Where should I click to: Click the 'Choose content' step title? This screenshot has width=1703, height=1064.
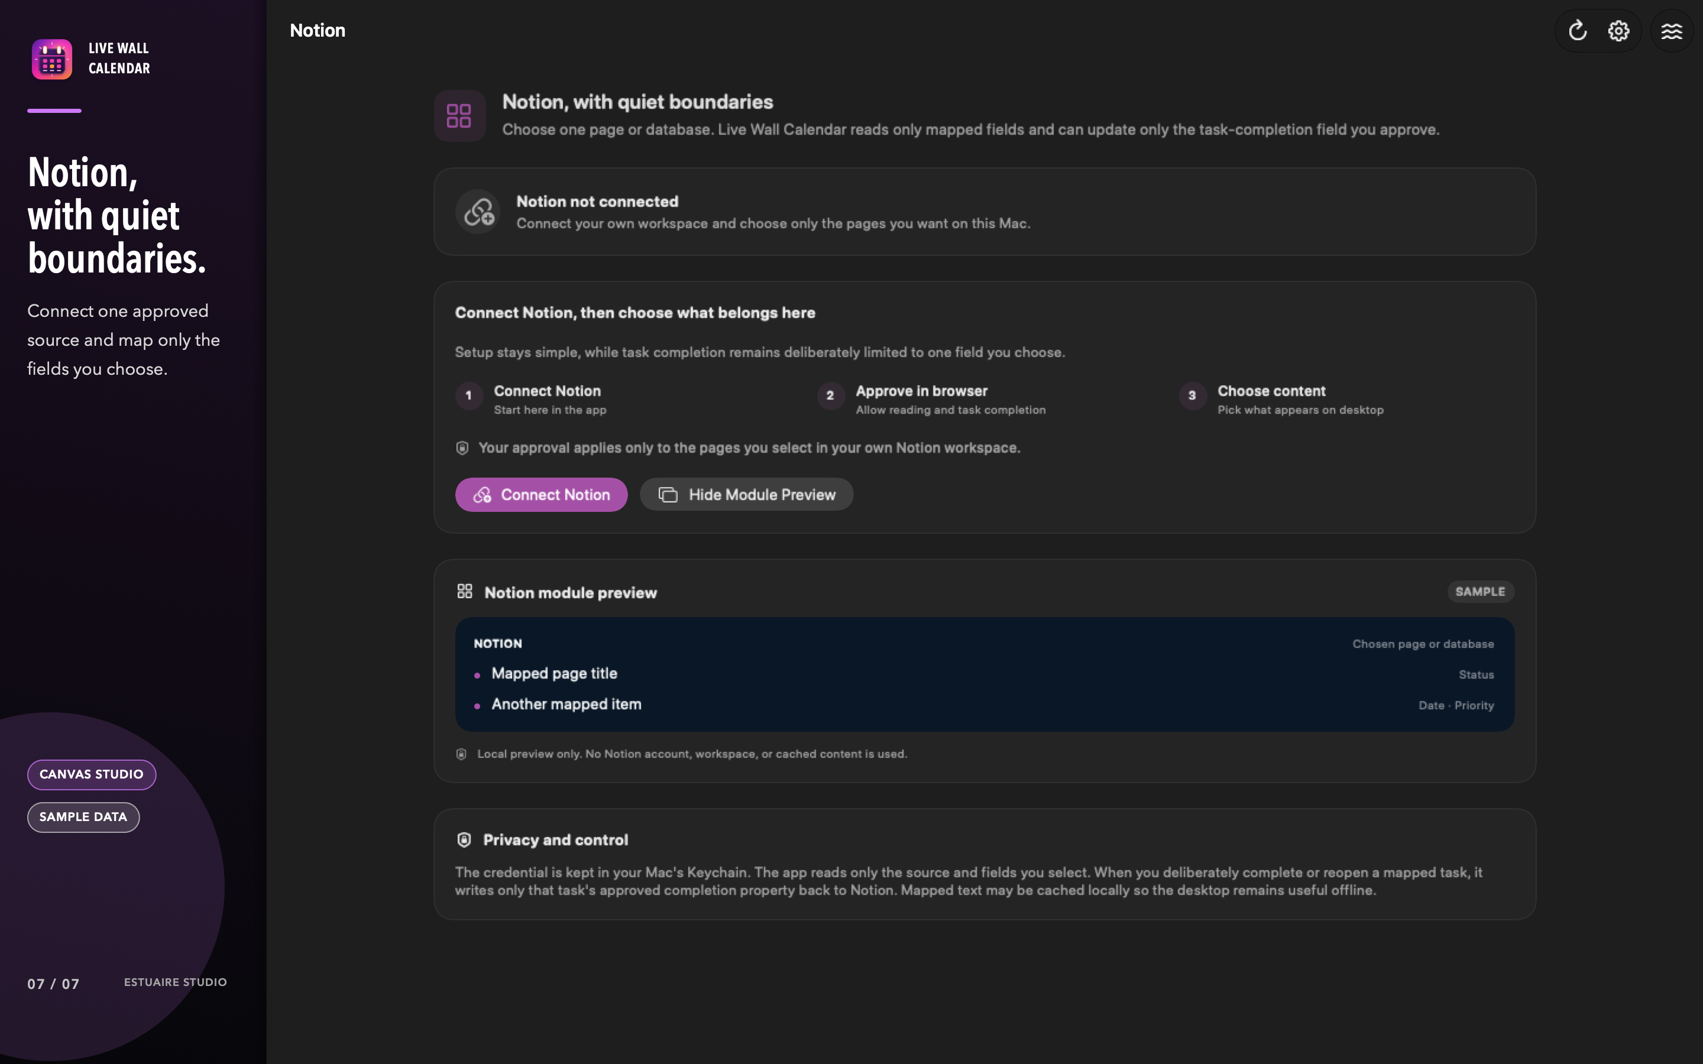coord(1271,391)
